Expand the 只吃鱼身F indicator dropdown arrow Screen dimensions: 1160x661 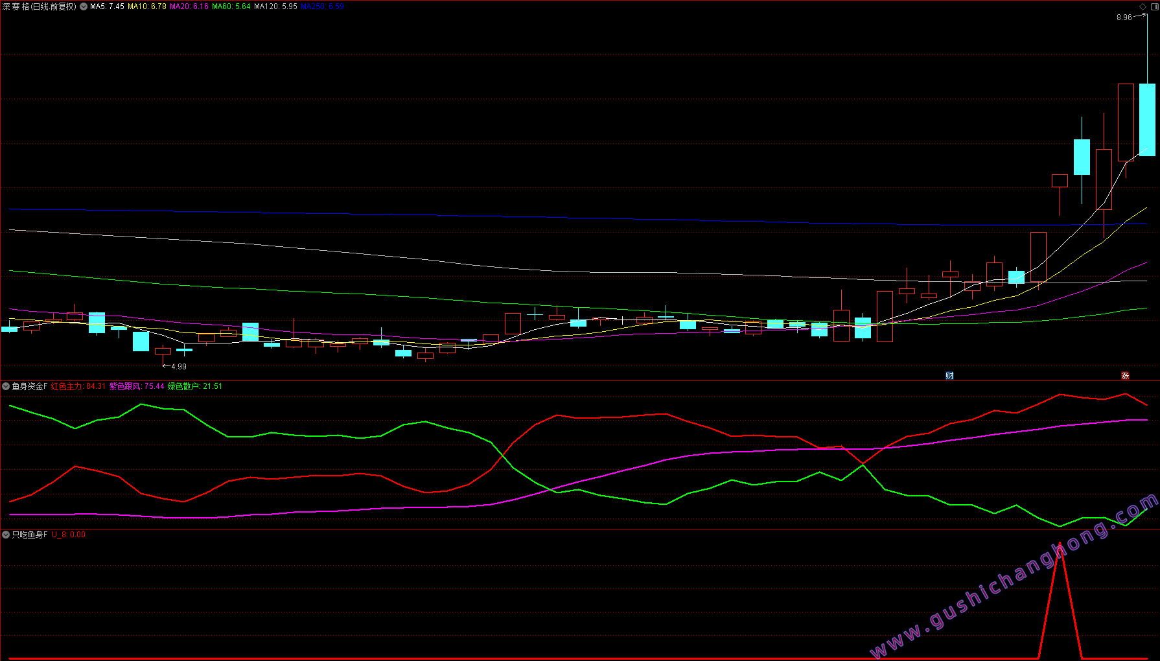click(6, 535)
